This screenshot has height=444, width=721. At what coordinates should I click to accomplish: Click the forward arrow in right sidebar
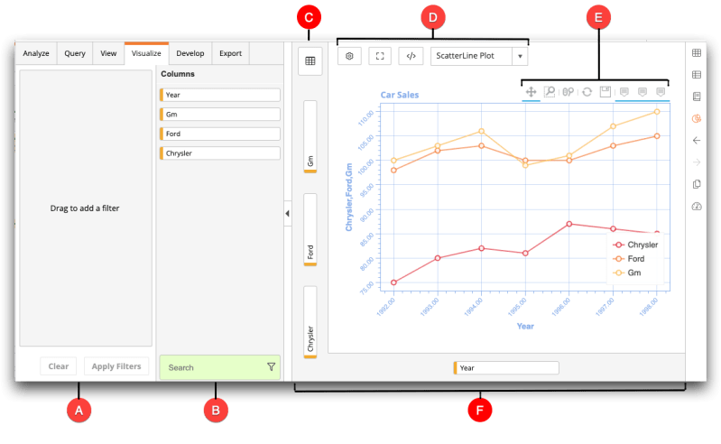pyautogui.click(x=696, y=162)
